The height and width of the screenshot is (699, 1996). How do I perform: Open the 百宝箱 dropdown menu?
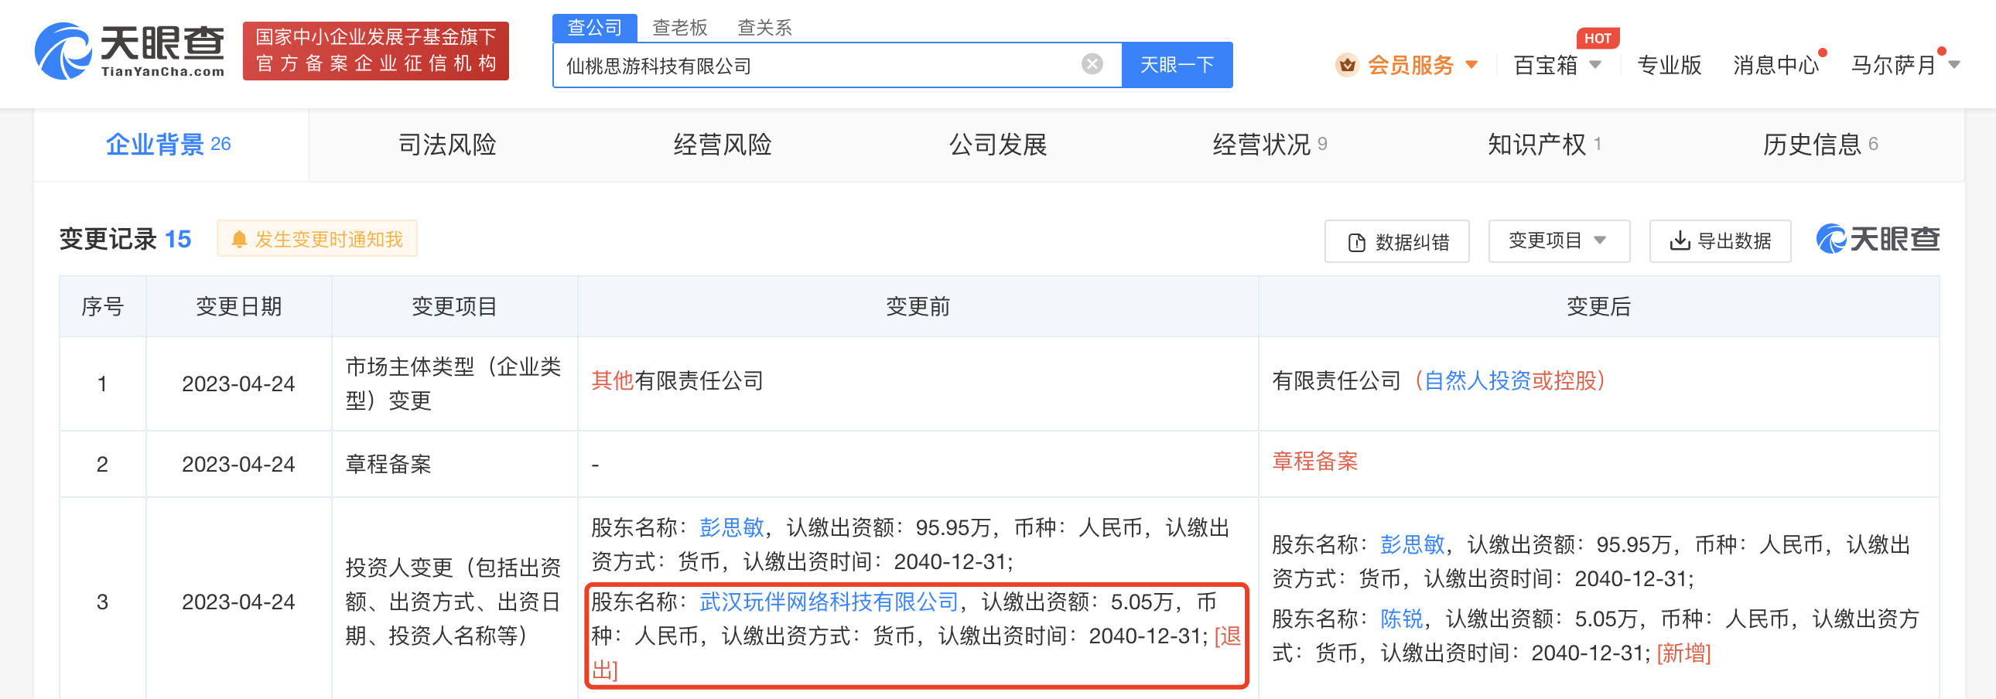(1557, 65)
